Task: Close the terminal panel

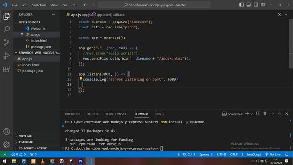Action: (287, 114)
